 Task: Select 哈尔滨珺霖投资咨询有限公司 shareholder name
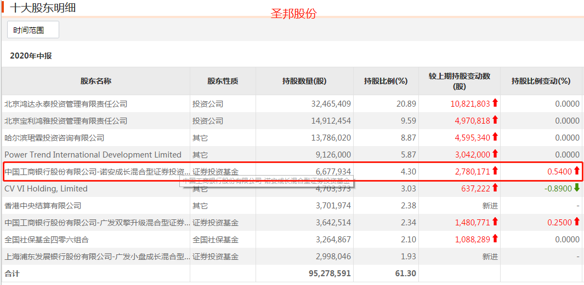54,138
